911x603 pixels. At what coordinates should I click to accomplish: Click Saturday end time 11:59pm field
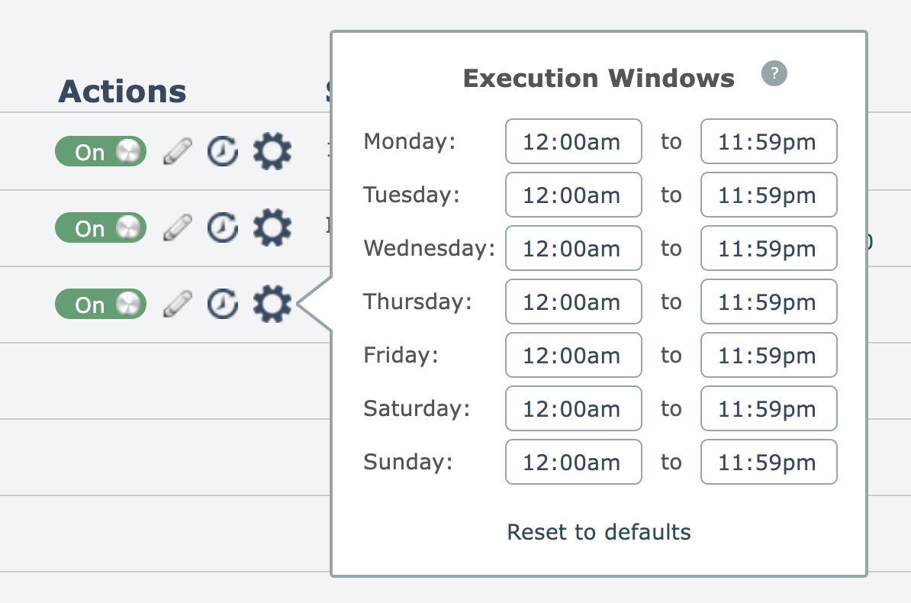click(768, 408)
